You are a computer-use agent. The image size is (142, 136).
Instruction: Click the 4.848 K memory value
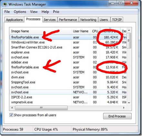coord(113,102)
